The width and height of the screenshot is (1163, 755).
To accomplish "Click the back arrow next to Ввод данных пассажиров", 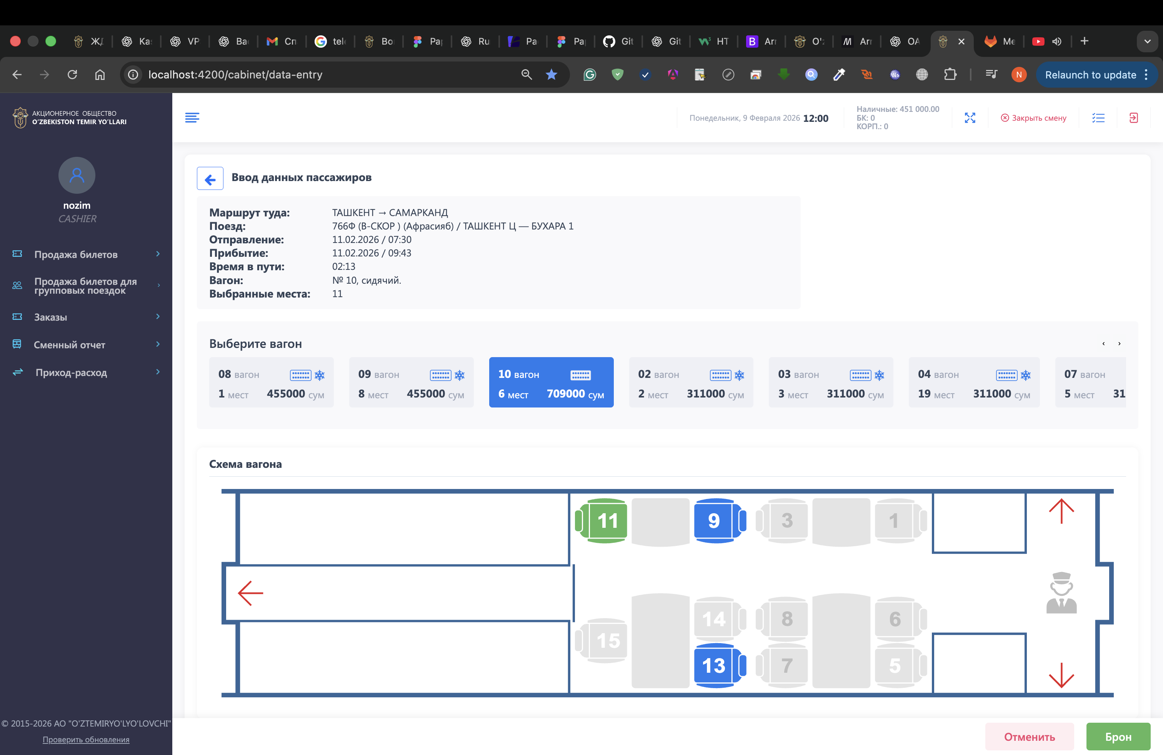I will click(210, 178).
